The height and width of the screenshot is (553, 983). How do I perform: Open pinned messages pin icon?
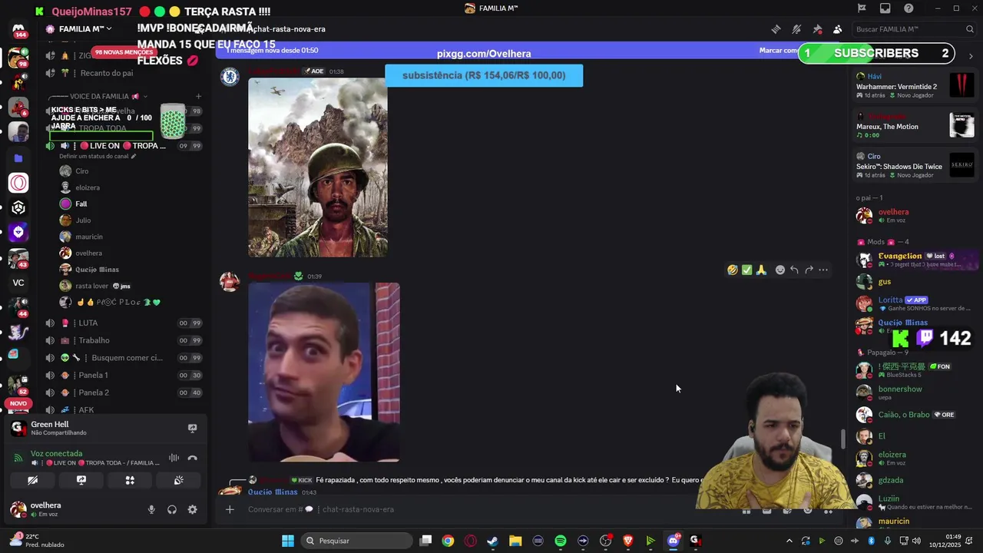[817, 29]
